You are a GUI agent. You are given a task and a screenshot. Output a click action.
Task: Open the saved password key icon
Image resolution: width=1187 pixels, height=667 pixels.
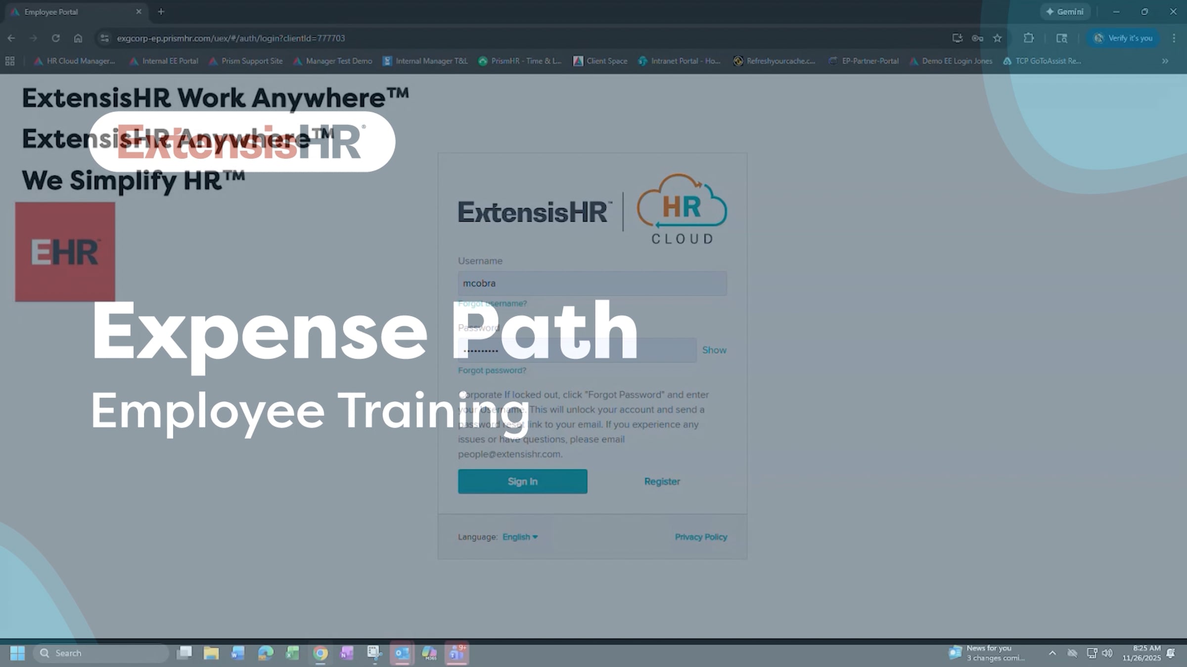click(977, 38)
